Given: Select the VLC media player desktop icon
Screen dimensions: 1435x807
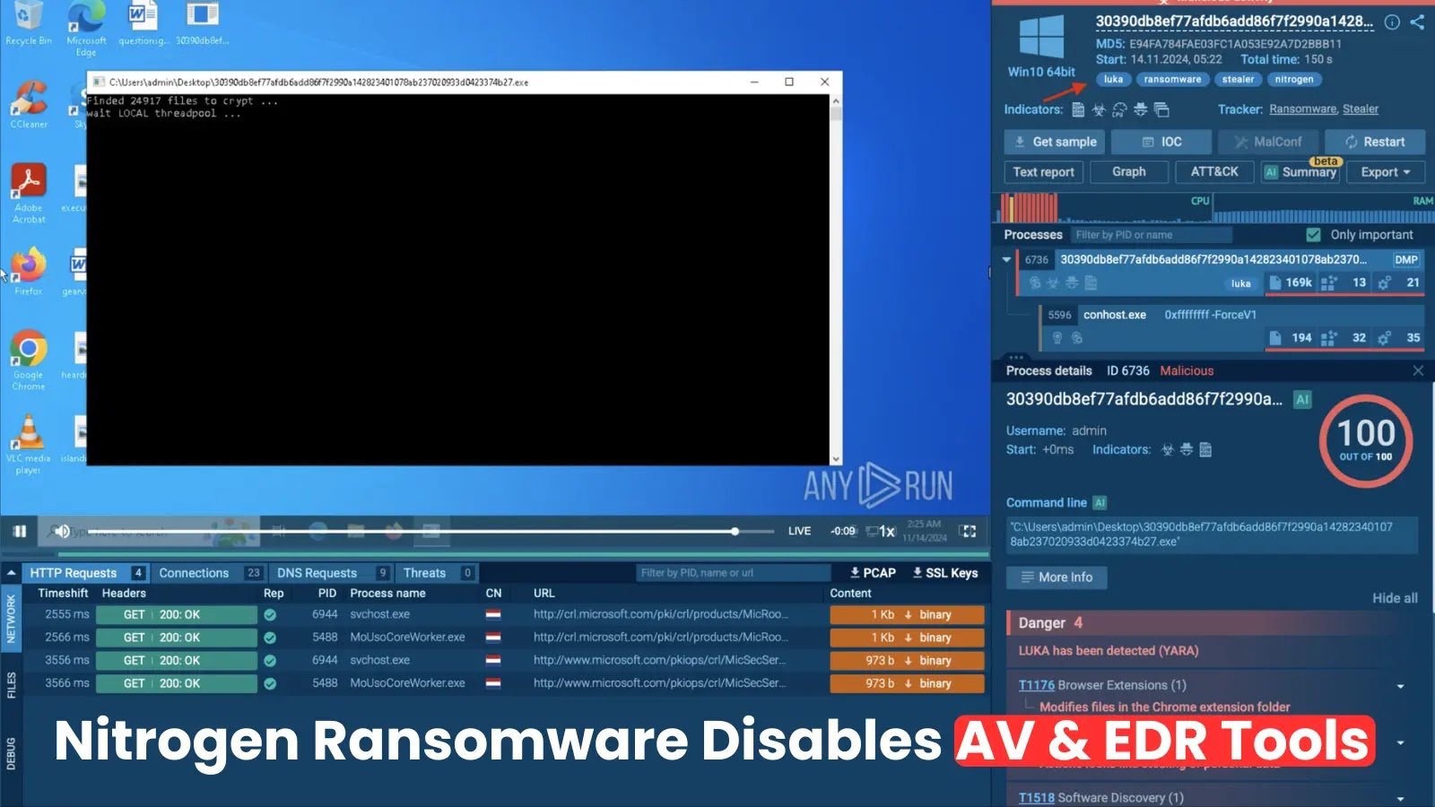Looking at the screenshot, I should pyautogui.click(x=29, y=441).
